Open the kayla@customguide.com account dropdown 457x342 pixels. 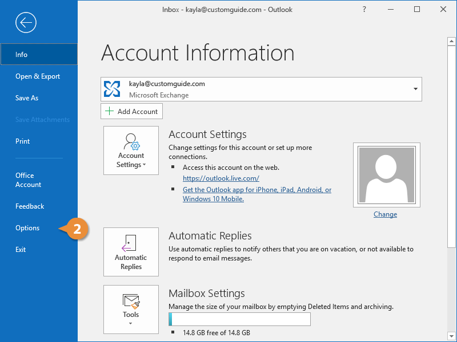[x=416, y=89]
